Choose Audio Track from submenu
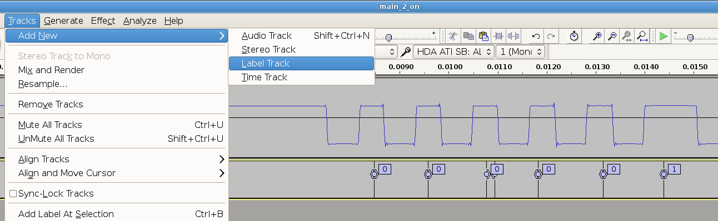This screenshot has height=221, width=718. click(x=302, y=35)
